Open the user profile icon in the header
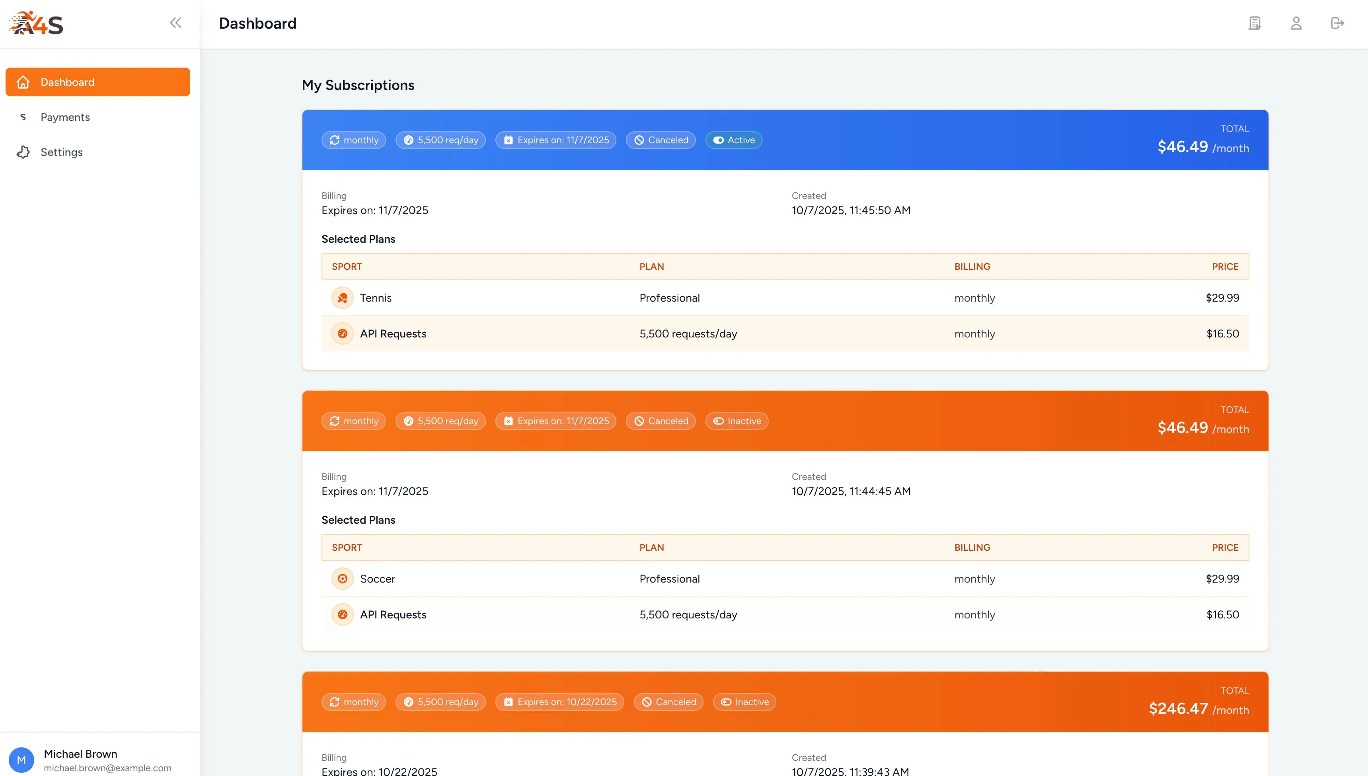The width and height of the screenshot is (1368, 776). [1297, 23]
